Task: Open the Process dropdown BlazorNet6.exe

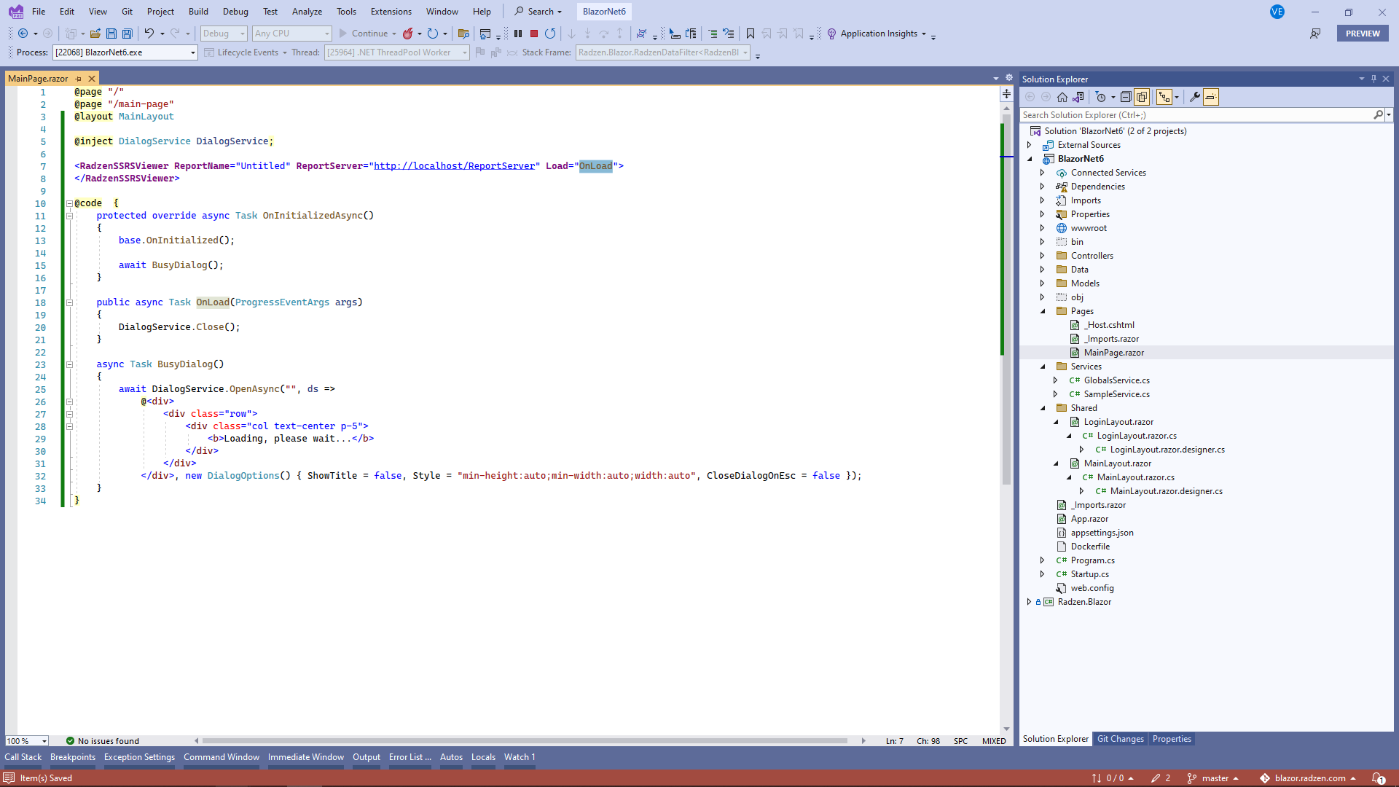Action: pos(193,52)
